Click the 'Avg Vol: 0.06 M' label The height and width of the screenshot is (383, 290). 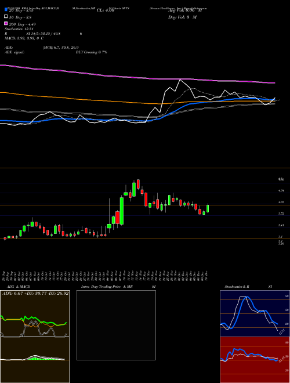click(185, 10)
